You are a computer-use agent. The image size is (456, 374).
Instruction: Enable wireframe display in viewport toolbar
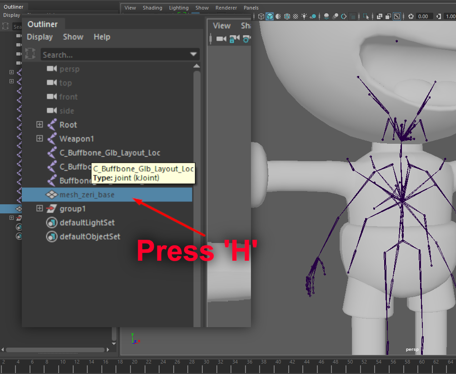click(261, 16)
